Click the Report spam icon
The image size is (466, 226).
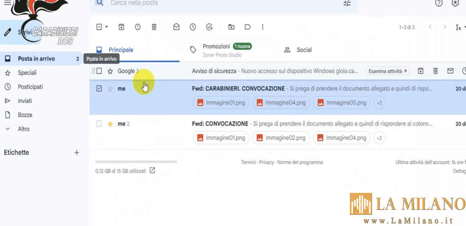click(137, 27)
